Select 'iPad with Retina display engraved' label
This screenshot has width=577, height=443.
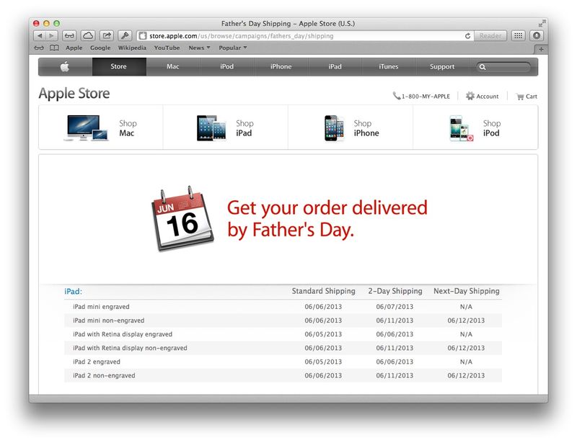pyautogui.click(x=122, y=334)
